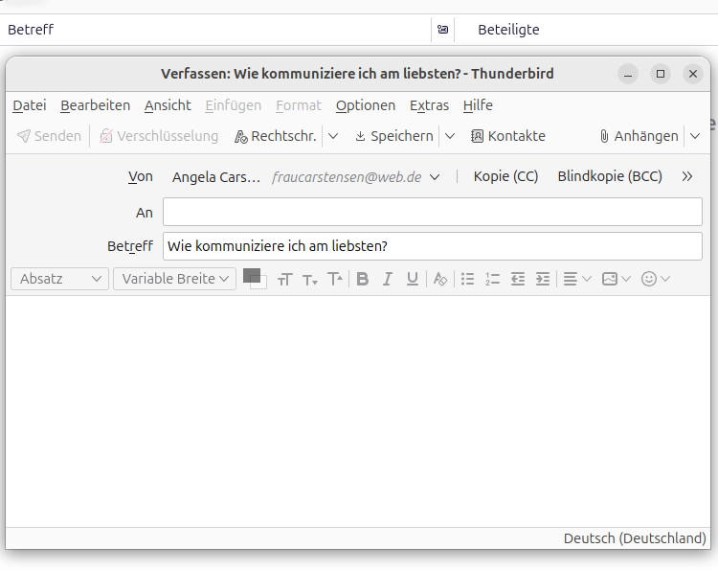Click into the message body area
Screen dimensions: 718x571
[x=358, y=411]
